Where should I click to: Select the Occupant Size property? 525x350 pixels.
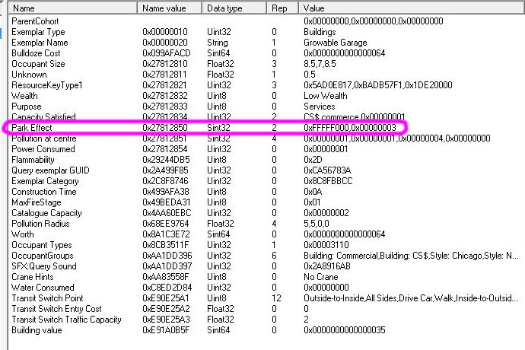[x=266, y=64]
